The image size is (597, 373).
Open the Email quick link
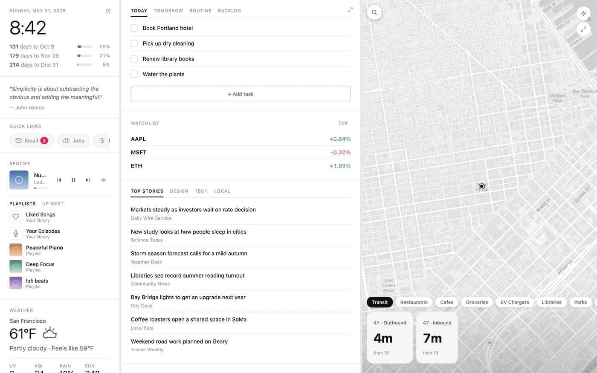tap(32, 141)
